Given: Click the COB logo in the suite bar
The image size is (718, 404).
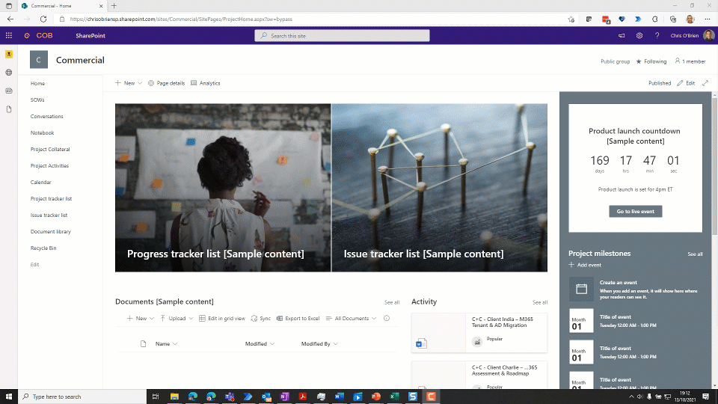Looking at the screenshot, I should coord(39,35).
